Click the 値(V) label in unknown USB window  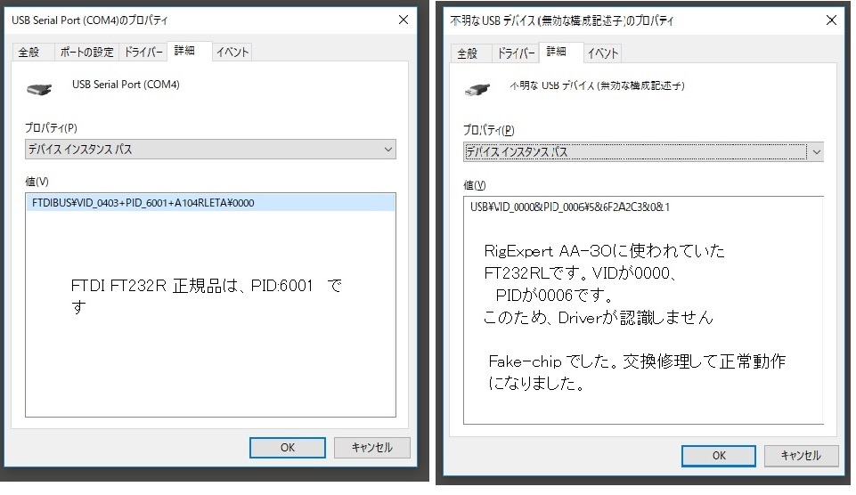(474, 185)
